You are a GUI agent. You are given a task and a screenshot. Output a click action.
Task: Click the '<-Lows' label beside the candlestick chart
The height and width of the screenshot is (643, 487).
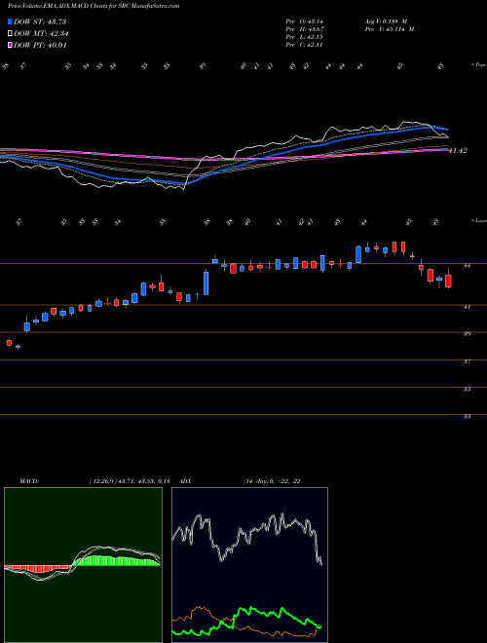[x=478, y=220]
